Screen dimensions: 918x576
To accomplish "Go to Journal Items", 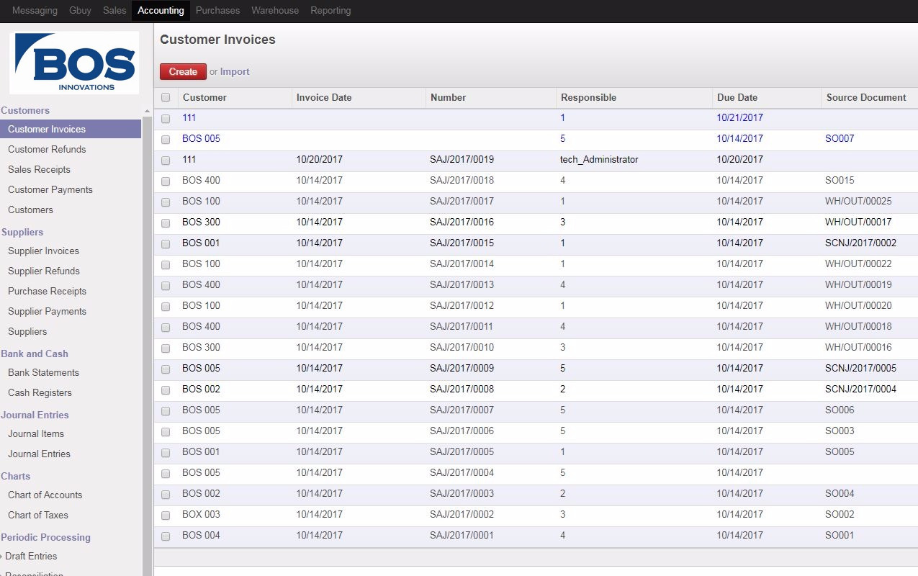I will pos(36,433).
